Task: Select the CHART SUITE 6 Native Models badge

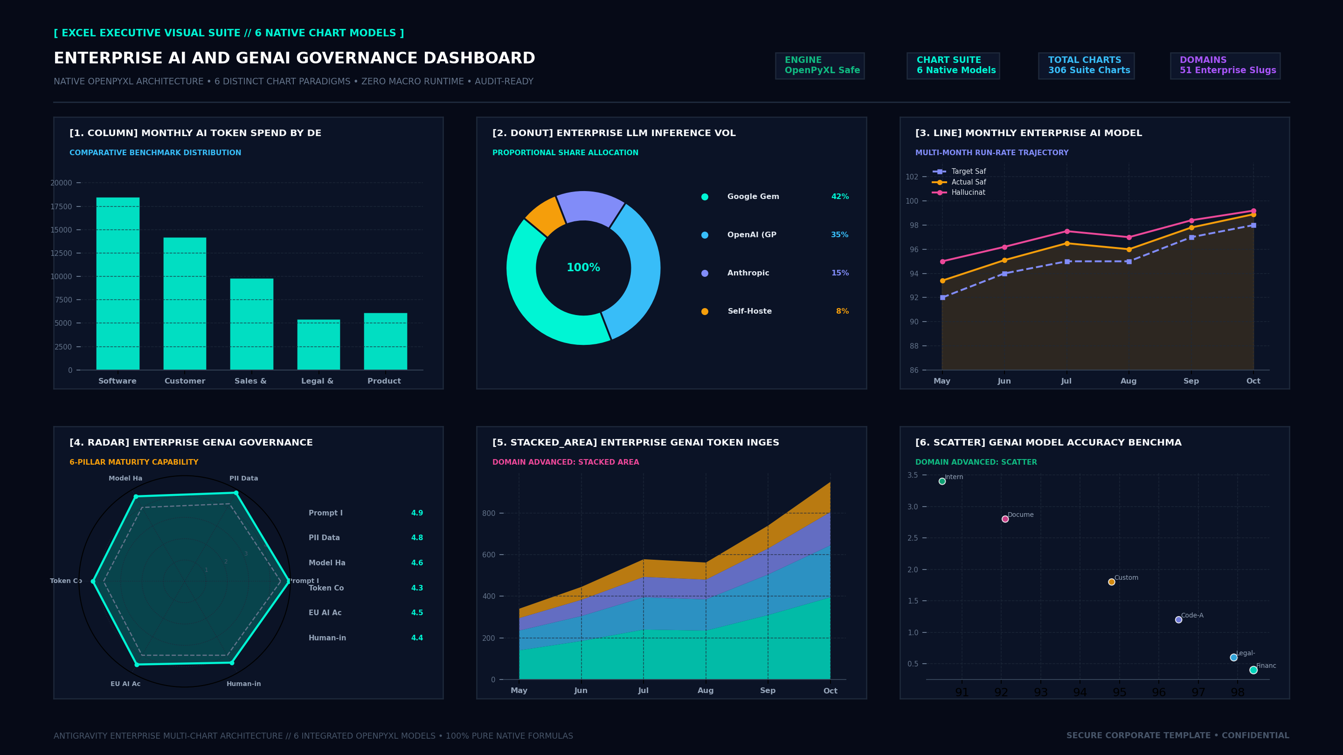Action: [953, 66]
